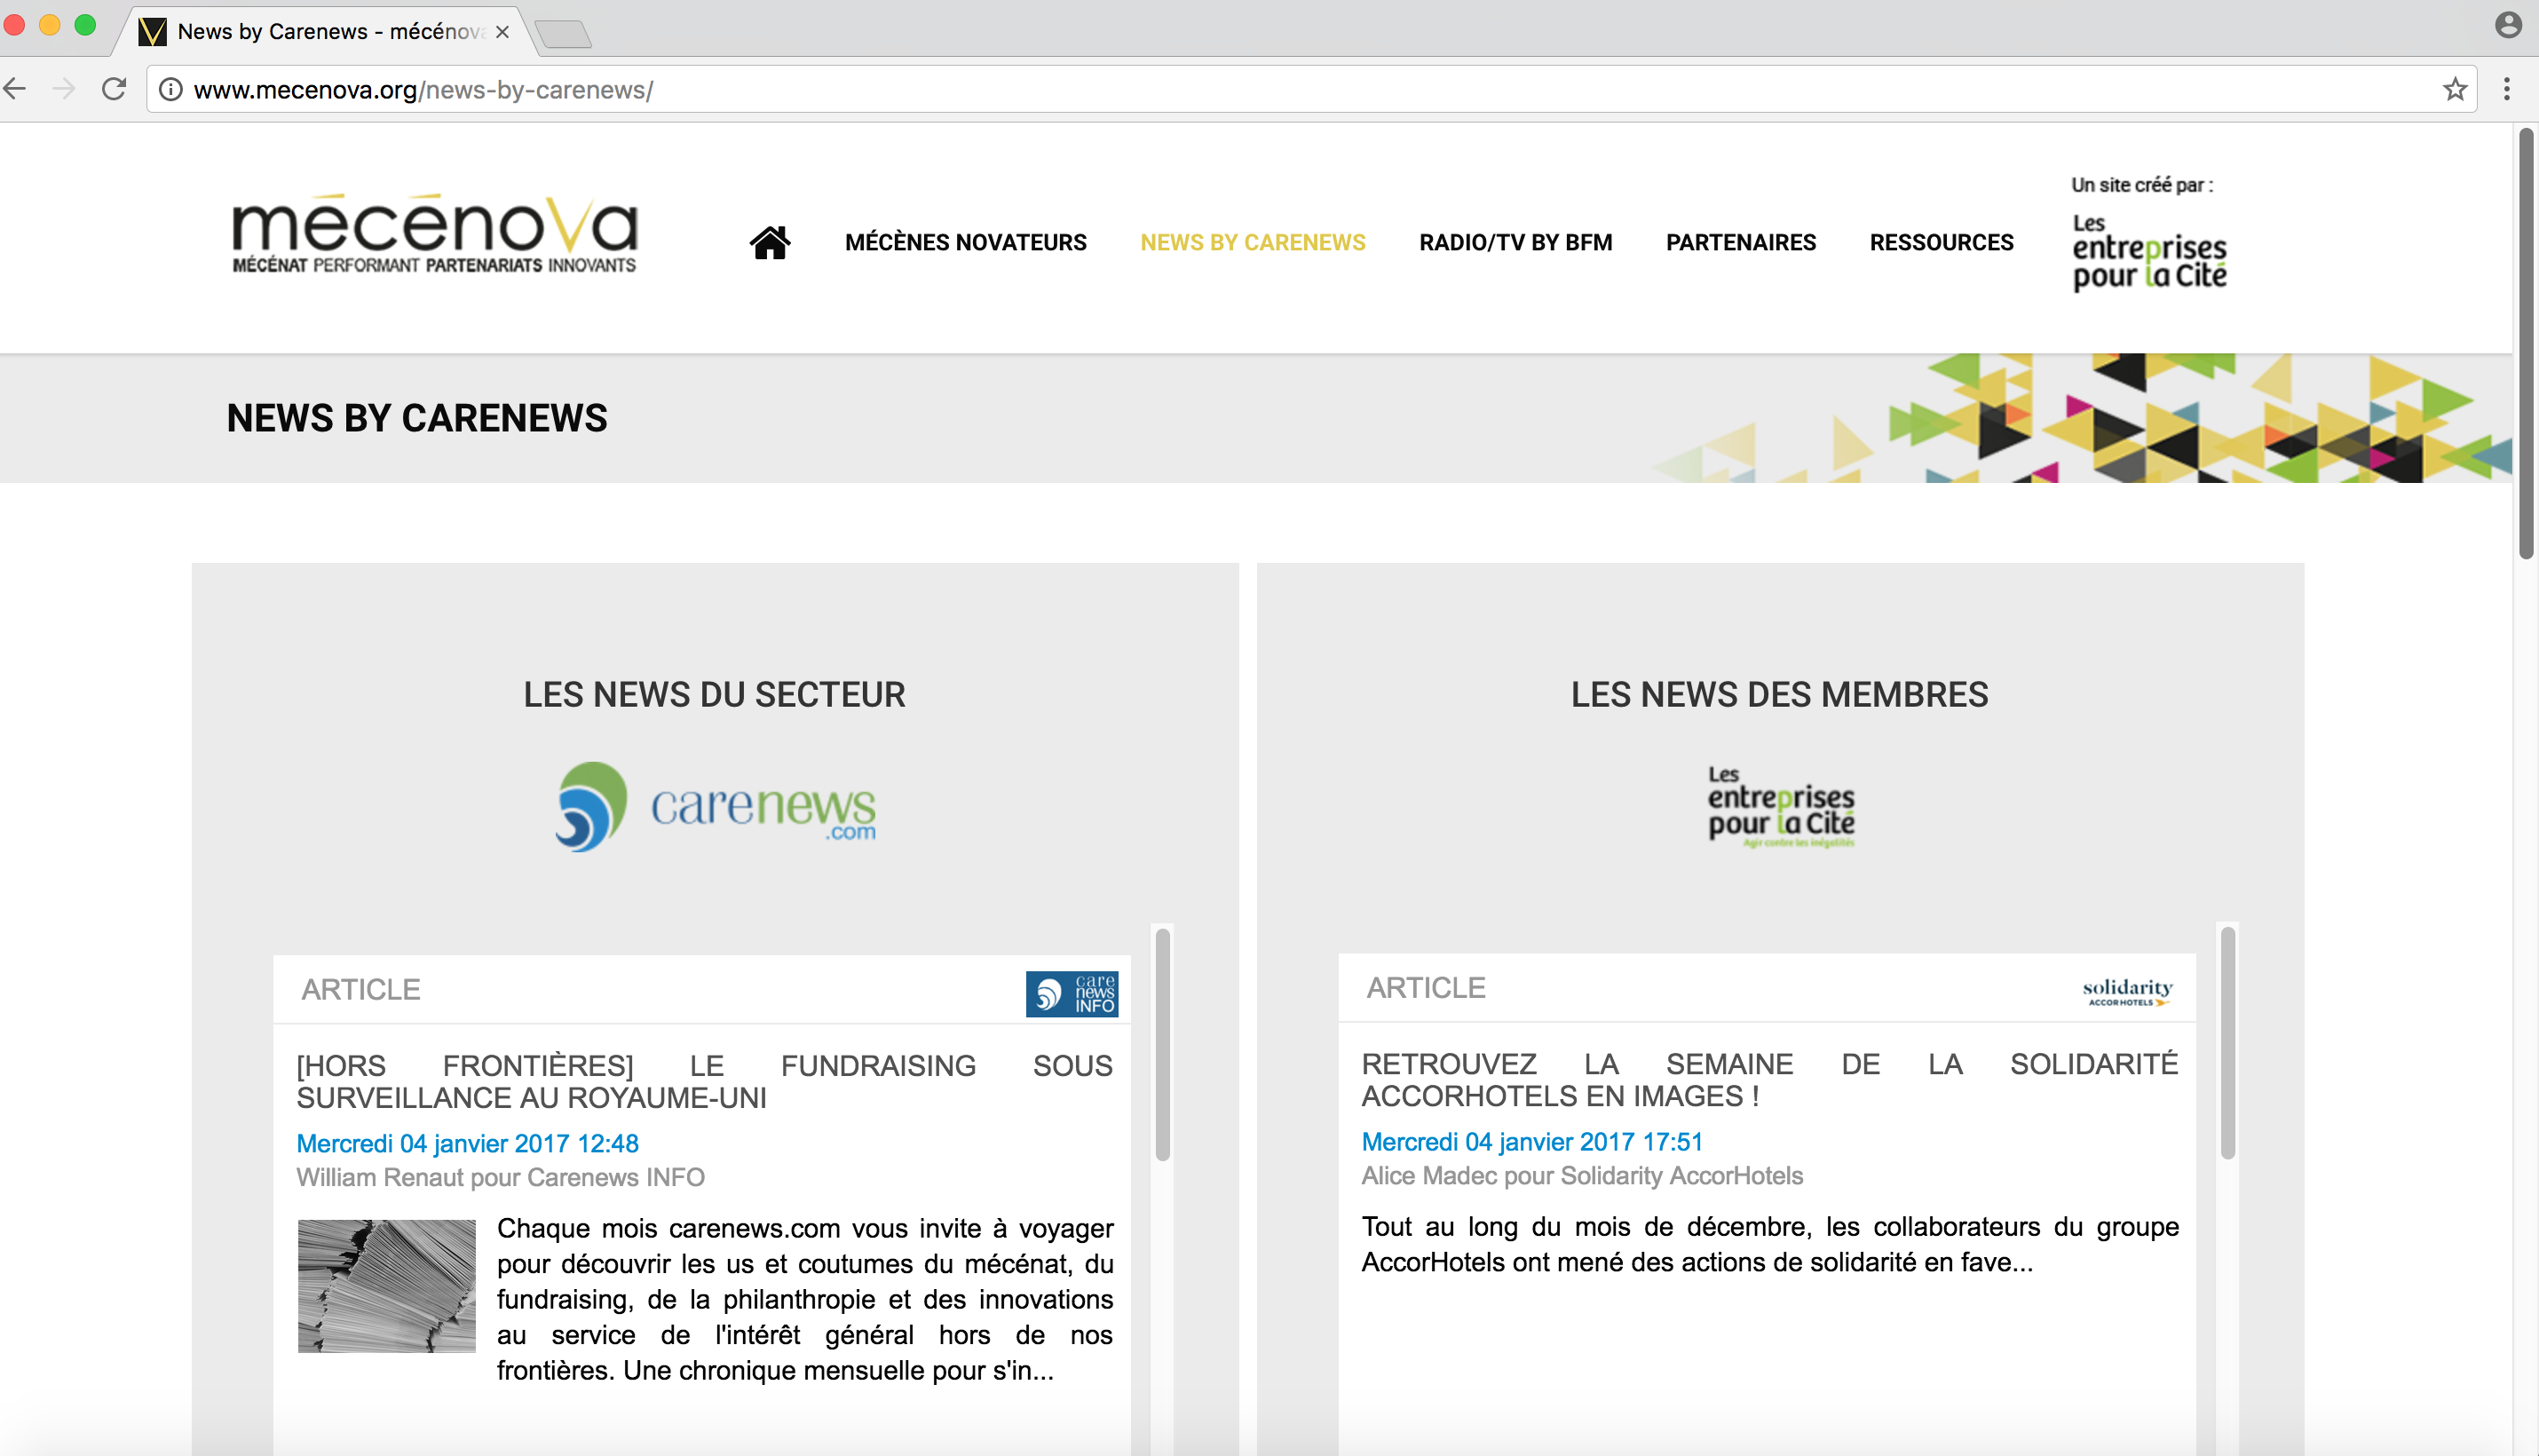Click the News by Carenews page title

pos(417,418)
